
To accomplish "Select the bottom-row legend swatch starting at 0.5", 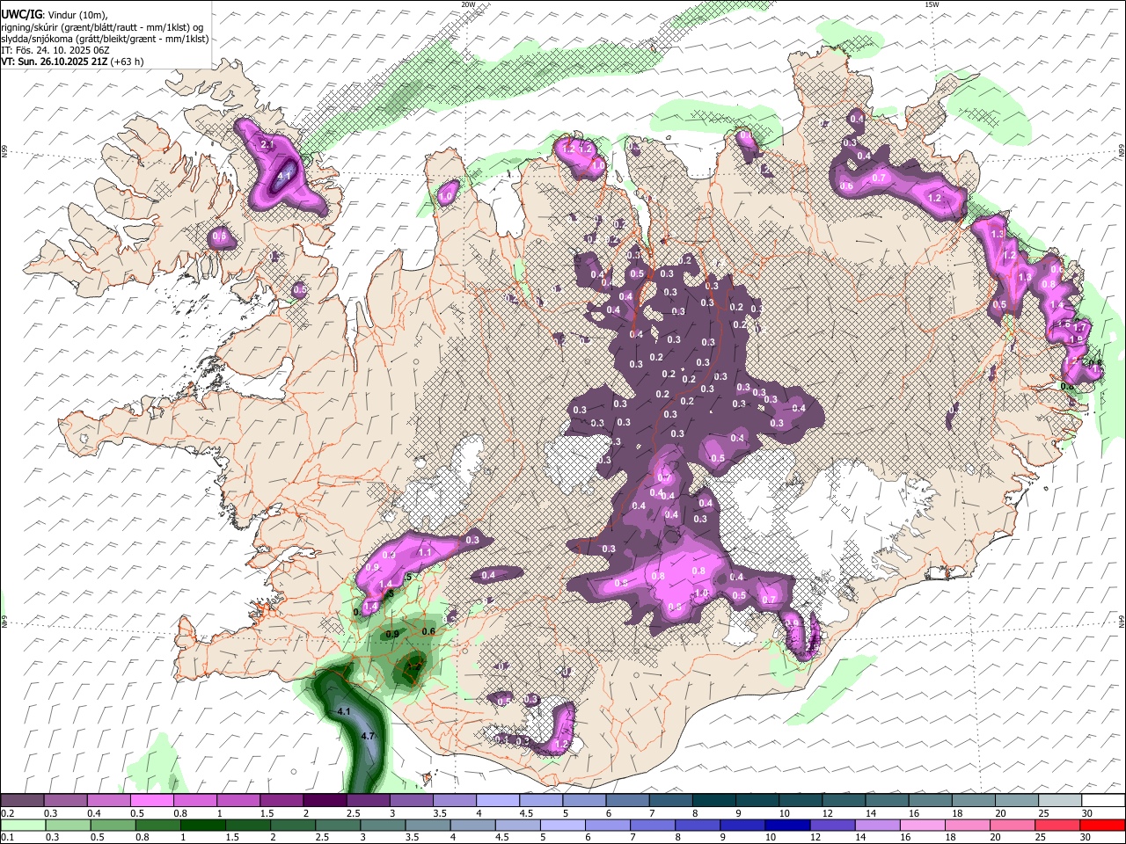I will coord(112,825).
